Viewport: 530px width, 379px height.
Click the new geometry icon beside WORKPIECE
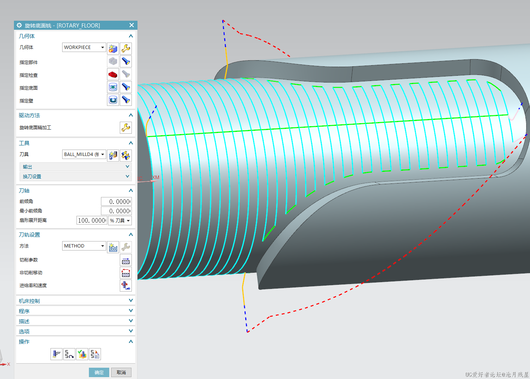[x=113, y=48]
